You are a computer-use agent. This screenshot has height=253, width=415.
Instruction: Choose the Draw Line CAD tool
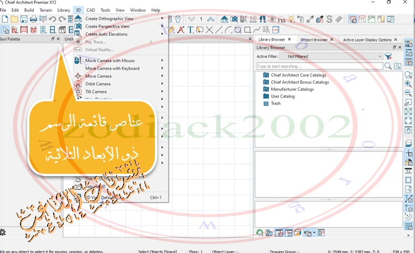coord(219,30)
